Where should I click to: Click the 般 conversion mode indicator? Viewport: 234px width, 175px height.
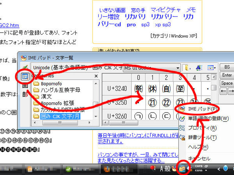(x=167, y=169)
